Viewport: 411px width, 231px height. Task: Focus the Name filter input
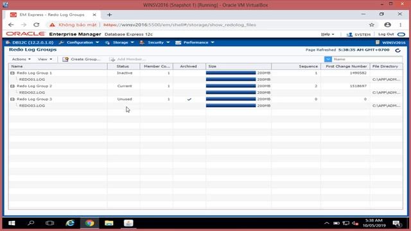[x=367, y=59]
